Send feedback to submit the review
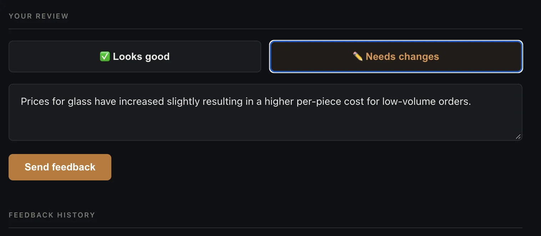Screen dimensions: 541x236 coord(60,167)
